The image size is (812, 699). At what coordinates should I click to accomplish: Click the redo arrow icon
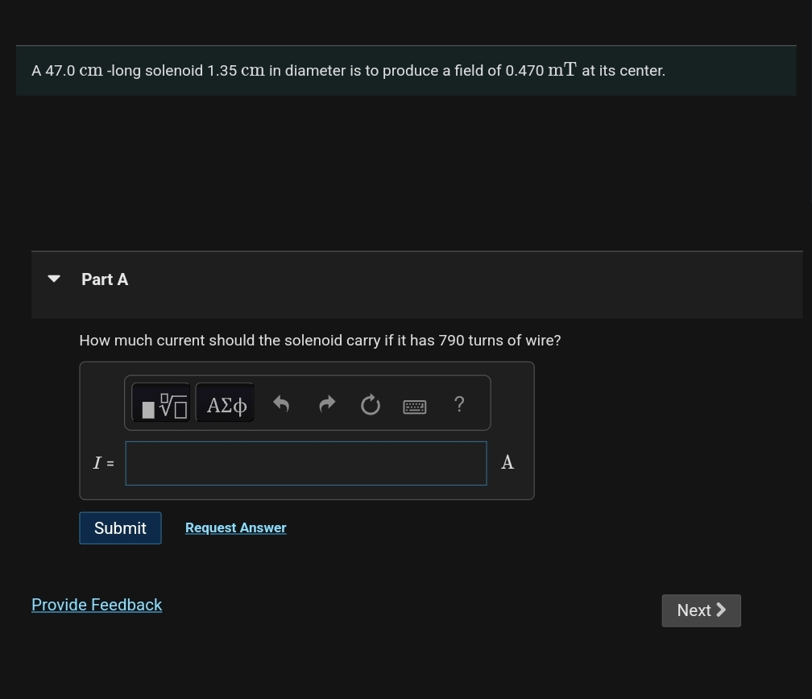(327, 404)
